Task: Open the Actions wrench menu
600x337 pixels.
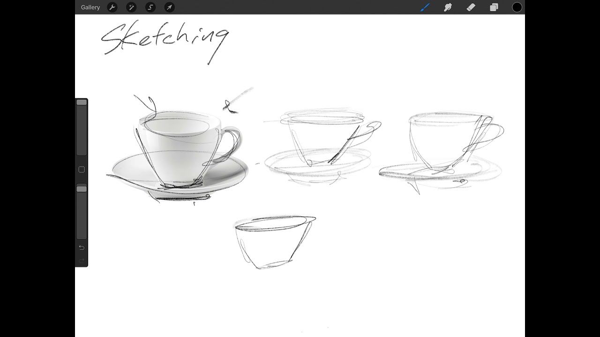Action: pyautogui.click(x=112, y=7)
